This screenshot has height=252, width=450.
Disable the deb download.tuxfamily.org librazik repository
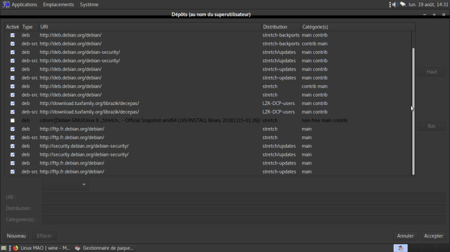12,103
